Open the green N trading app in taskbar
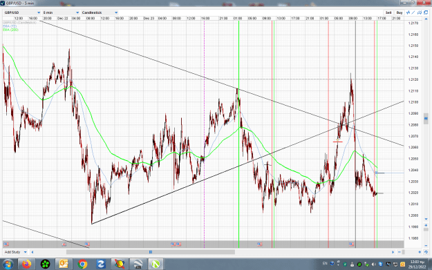The height and width of the screenshot is (270, 432). click(x=156, y=264)
